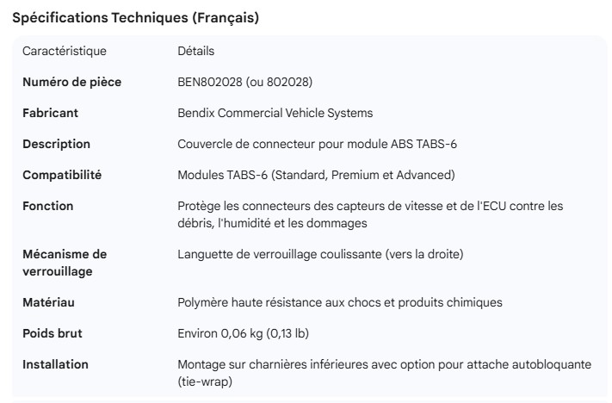Click the Détails column header

(x=195, y=52)
